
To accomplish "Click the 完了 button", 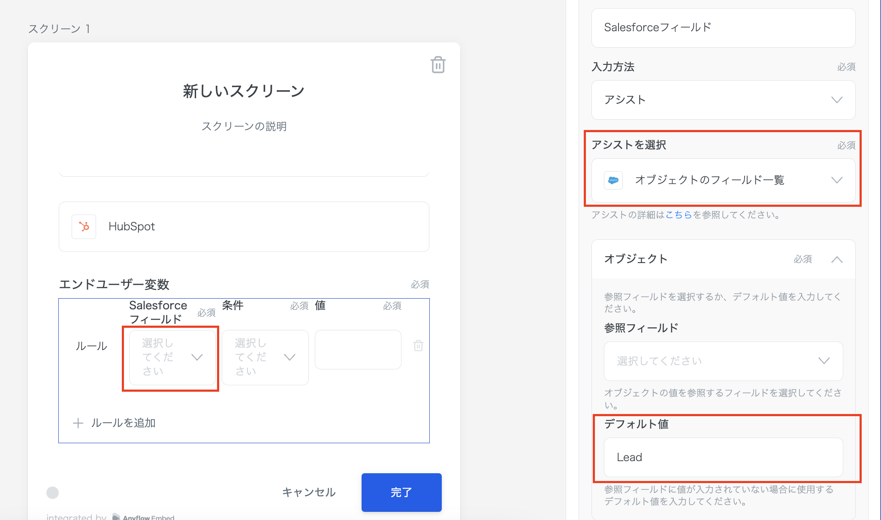I will tap(401, 492).
